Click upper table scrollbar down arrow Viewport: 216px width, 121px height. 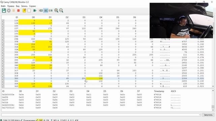[x=213, y=86]
